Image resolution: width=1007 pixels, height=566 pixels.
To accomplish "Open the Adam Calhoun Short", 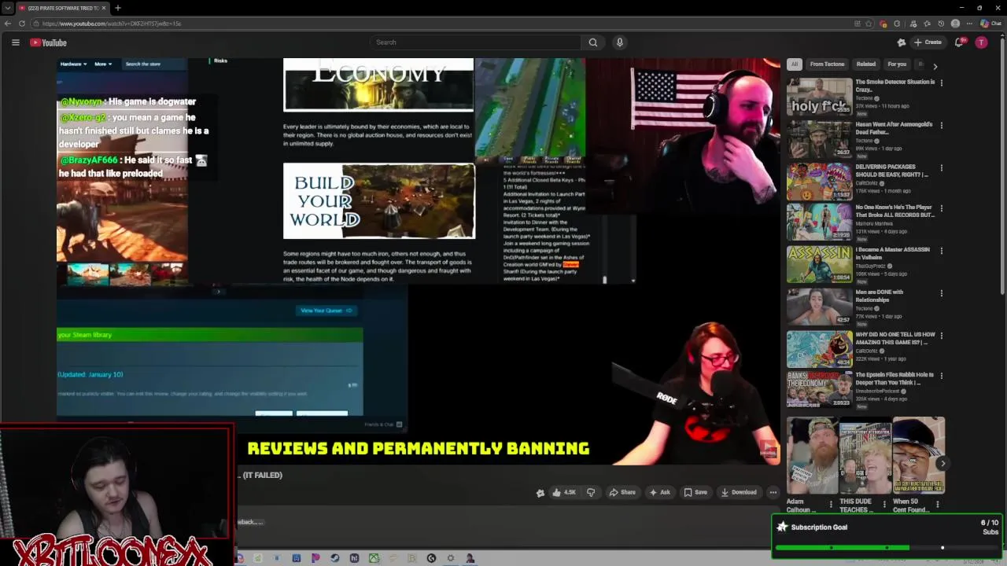I will pyautogui.click(x=811, y=456).
